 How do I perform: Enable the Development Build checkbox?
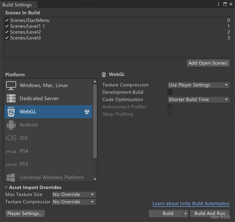pyautogui.click(x=170, y=92)
